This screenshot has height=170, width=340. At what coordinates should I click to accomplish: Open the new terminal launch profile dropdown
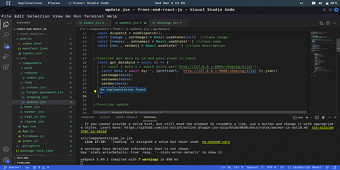click(310, 117)
